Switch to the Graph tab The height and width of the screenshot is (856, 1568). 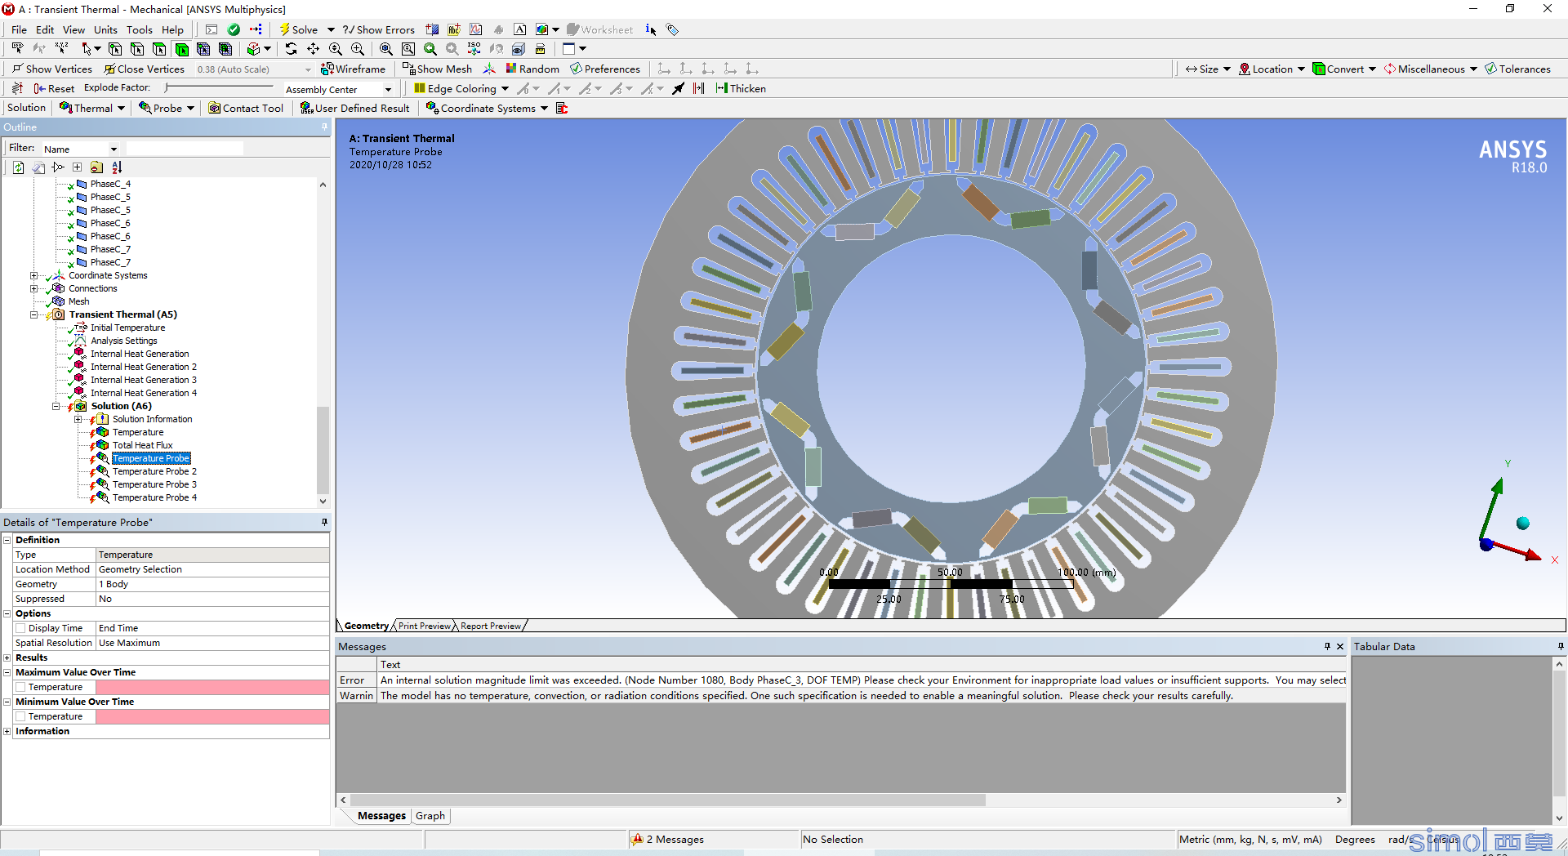[x=430, y=815]
